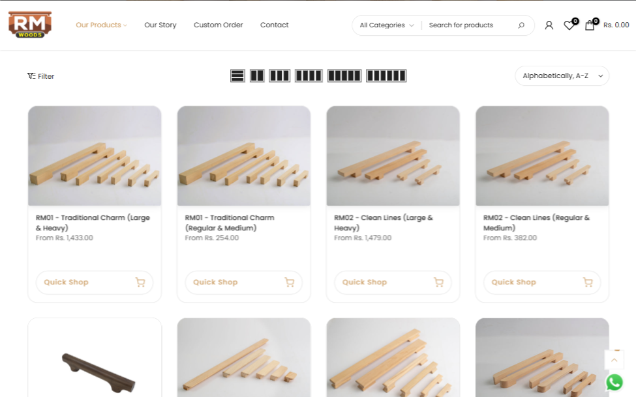Open the shopping bag cart icon
The height and width of the screenshot is (397, 636).
click(590, 25)
